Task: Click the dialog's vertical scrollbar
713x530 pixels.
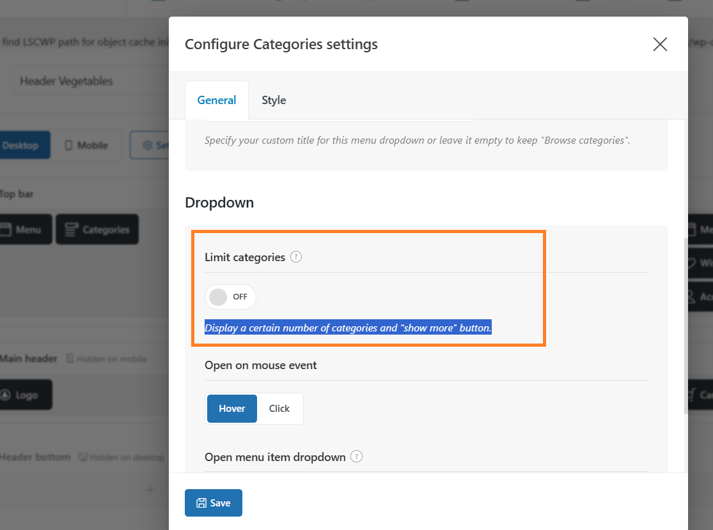Action: coord(686,325)
